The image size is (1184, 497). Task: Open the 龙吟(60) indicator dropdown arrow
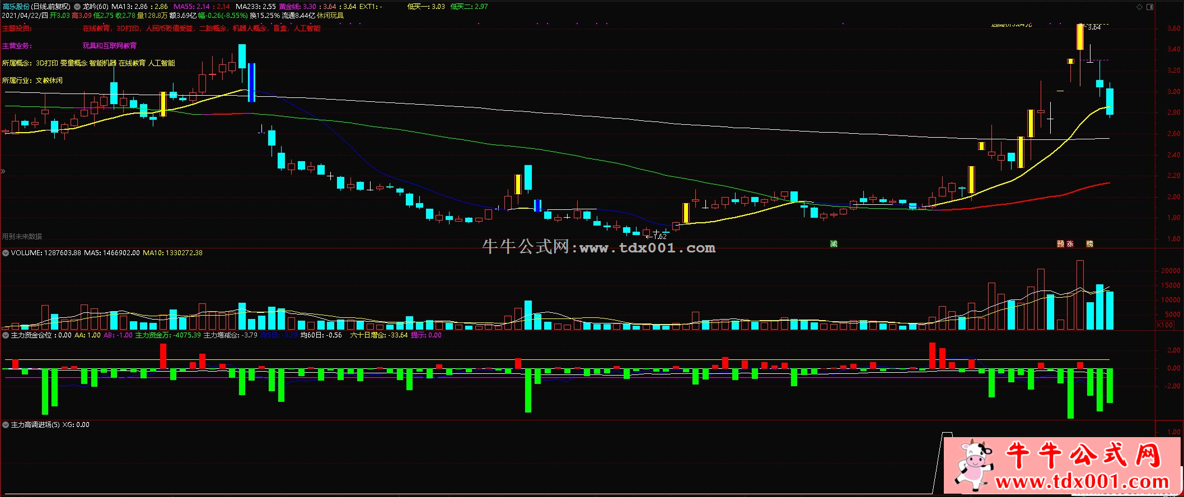pos(77,7)
